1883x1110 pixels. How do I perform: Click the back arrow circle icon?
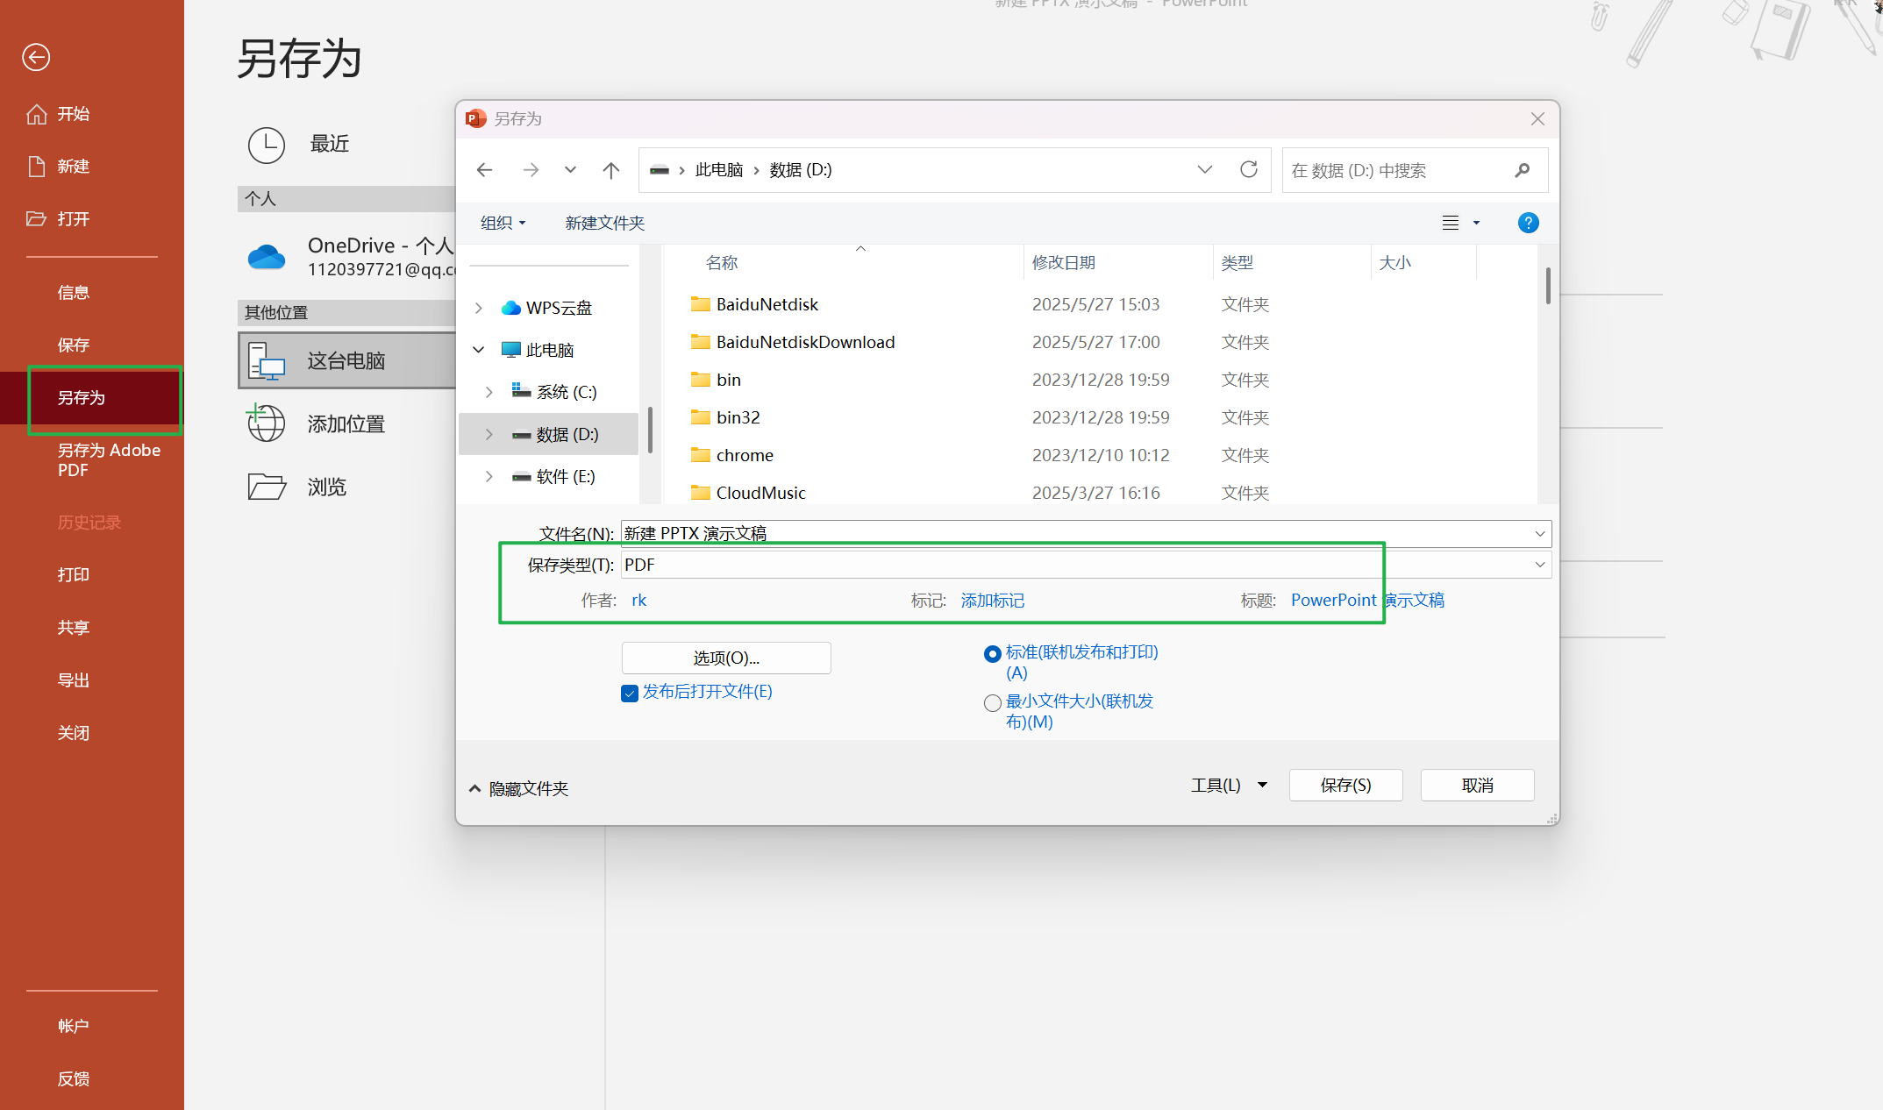[x=36, y=57]
